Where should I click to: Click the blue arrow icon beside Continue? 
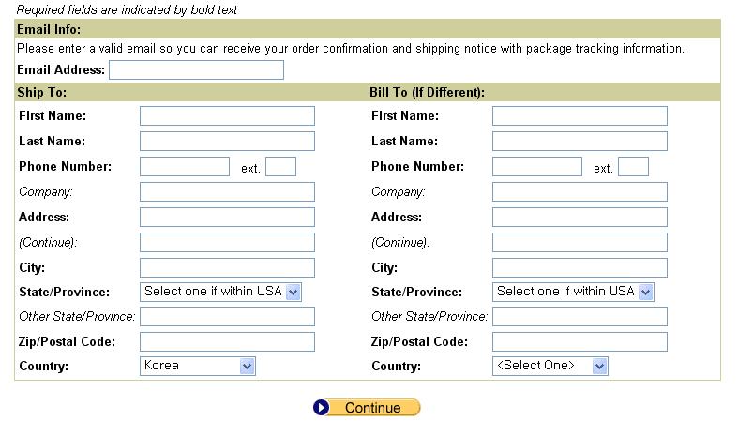tap(321, 407)
